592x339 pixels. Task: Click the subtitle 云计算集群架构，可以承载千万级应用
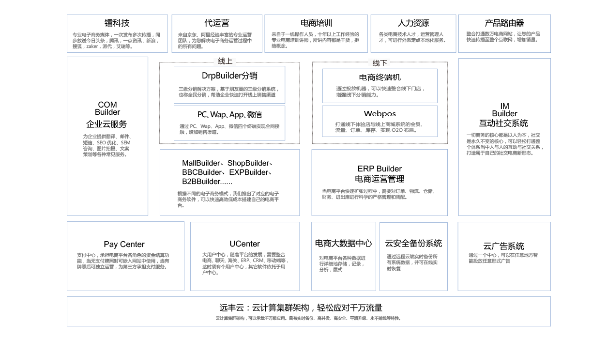click(308, 319)
